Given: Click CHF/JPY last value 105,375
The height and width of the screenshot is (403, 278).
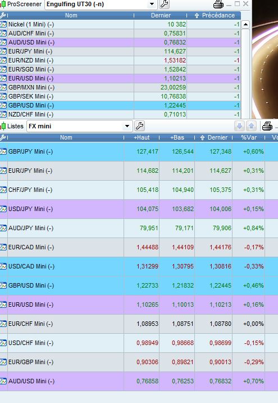Looking at the screenshot, I should [221, 190].
